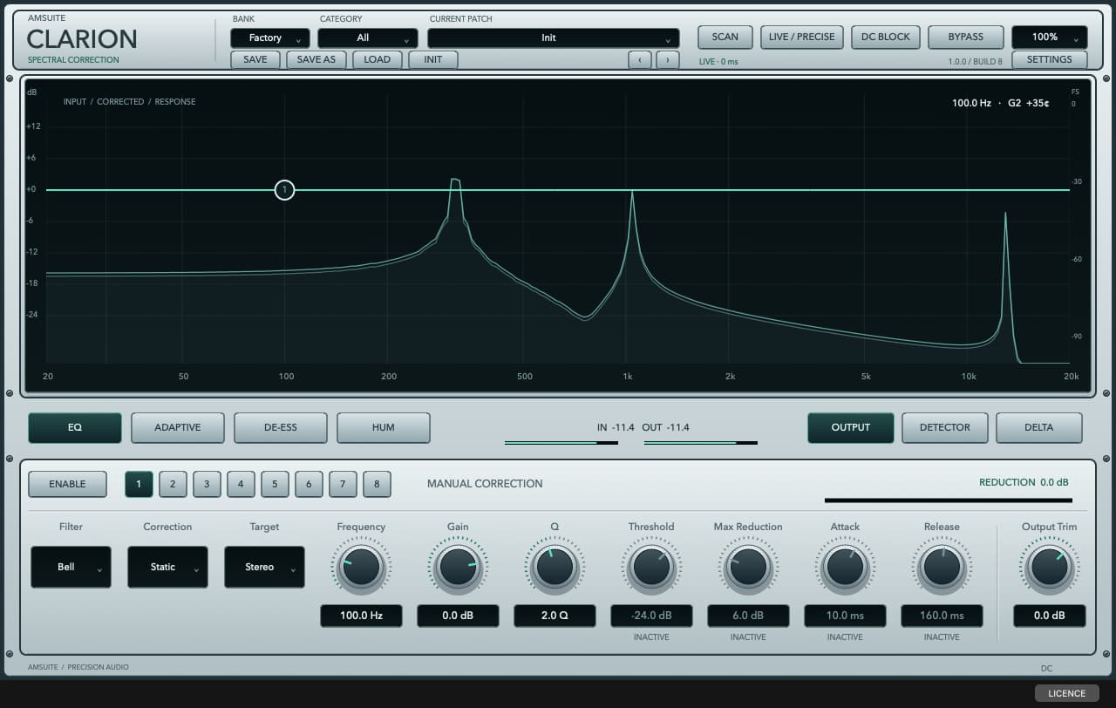1116x708 pixels.
Task: Switch to the ADAPTIVE tab
Action: (x=178, y=427)
